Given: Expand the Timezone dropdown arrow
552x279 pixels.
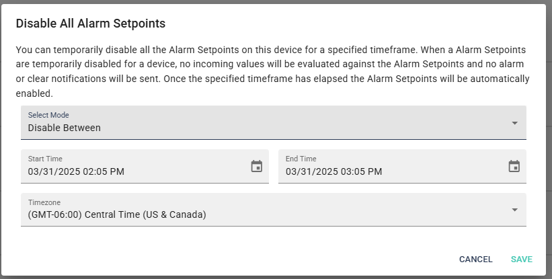Looking at the screenshot, I should pyautogui.click(x=514, y=210).
